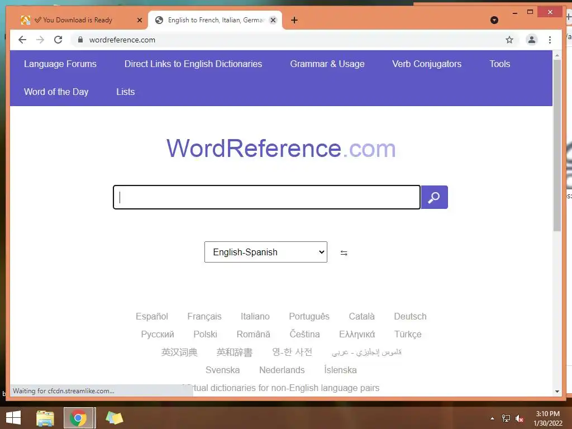The width and height of the screenshot is (572, 429).
Task: Choose the Deutsch site language
Action: point(410,316)
